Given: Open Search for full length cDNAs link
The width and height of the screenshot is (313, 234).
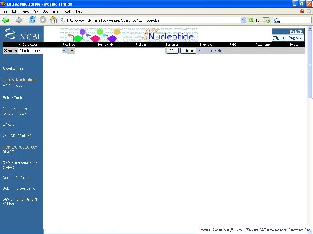Looking at the screenshot, I should coord(20,201).
